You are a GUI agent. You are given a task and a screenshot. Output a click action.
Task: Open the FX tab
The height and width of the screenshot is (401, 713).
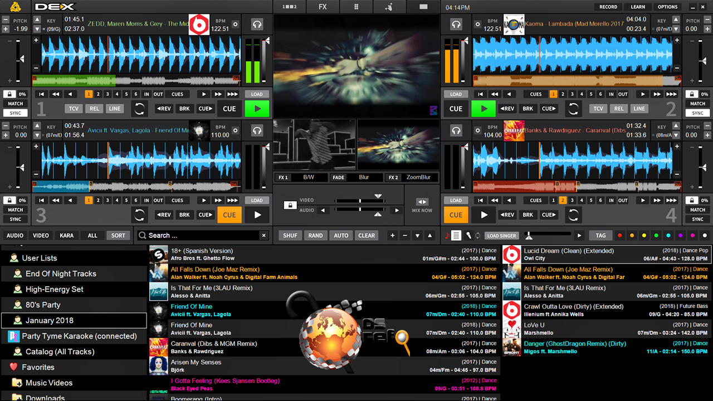(x=323, y=7)
